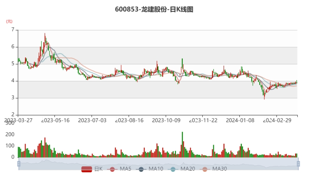Viewport: 315px width, 184px height.
Task: Grab the right data zoom slider handle
Action: (x=298, y=164)
